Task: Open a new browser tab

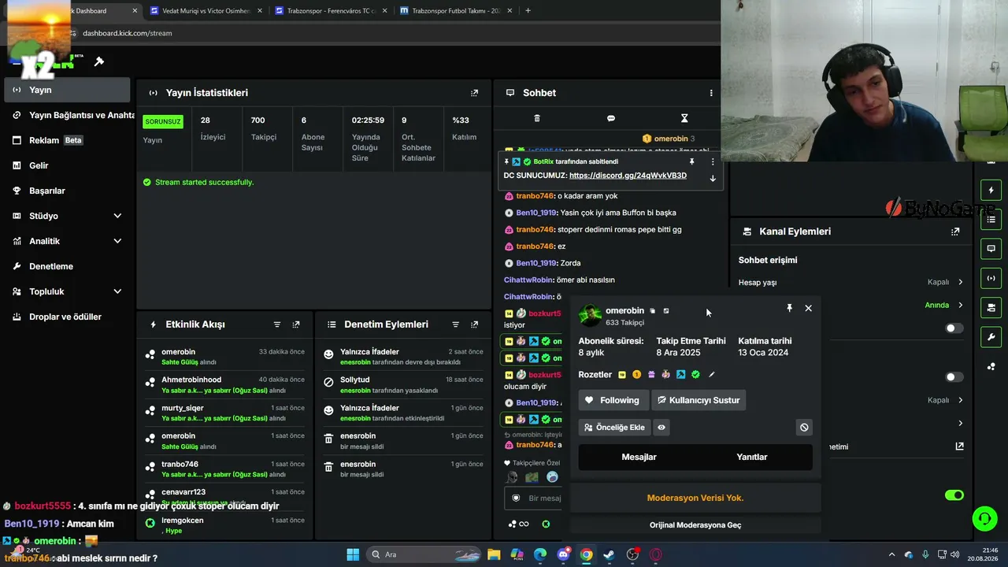Action: point(528,11)
